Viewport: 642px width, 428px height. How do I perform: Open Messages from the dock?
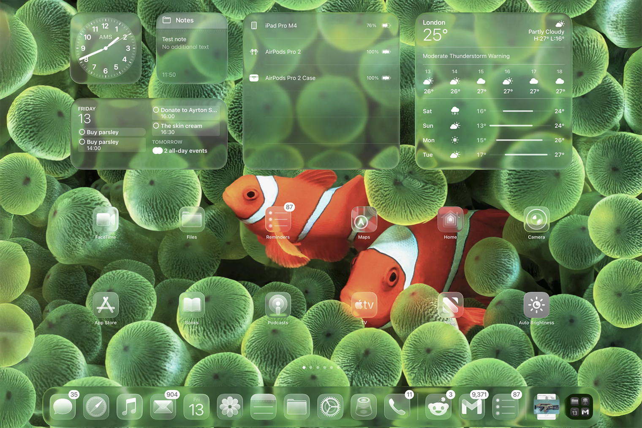[63, 407]
